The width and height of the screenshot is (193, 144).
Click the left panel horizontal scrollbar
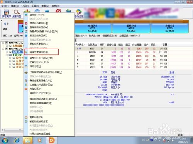point(12,130)
